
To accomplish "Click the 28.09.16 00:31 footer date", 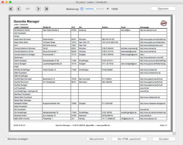I will coord(20,125).
